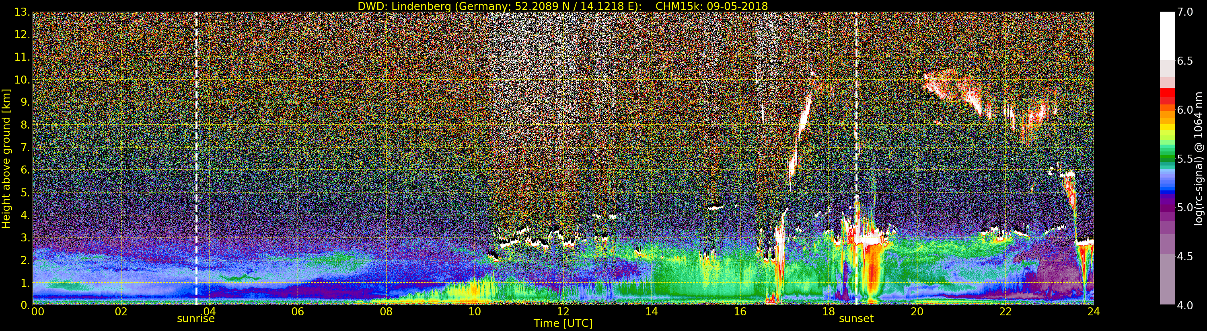Click the '7.0' colorbar tick label
The width and height of the screenshot is (1207, 331).
coord(1185,12)
